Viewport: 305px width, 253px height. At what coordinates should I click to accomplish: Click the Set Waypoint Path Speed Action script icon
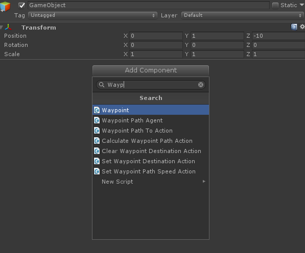click(97, 171)
